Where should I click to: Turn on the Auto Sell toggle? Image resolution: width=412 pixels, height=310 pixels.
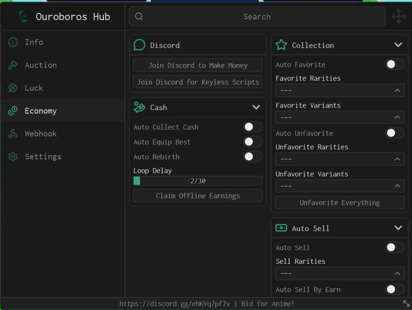[x=395, y=247]
